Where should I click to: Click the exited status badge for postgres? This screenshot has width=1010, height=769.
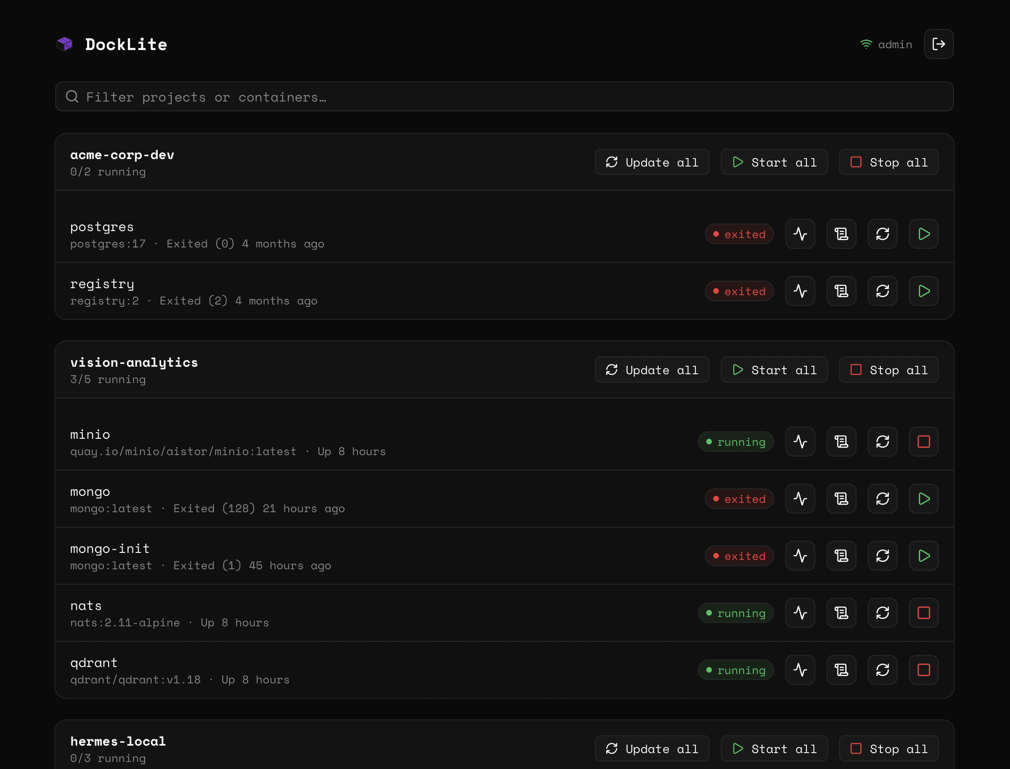click(739, 234)
